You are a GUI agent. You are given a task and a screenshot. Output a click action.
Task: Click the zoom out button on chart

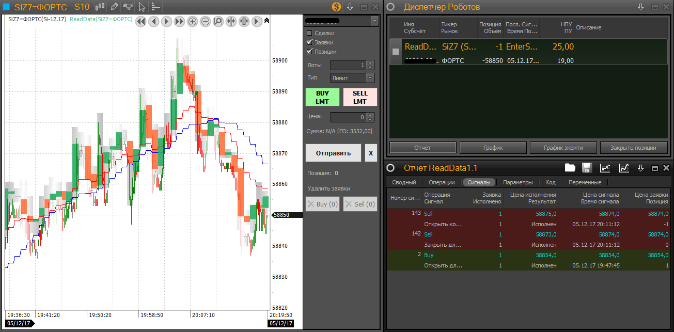coord(205,21)
